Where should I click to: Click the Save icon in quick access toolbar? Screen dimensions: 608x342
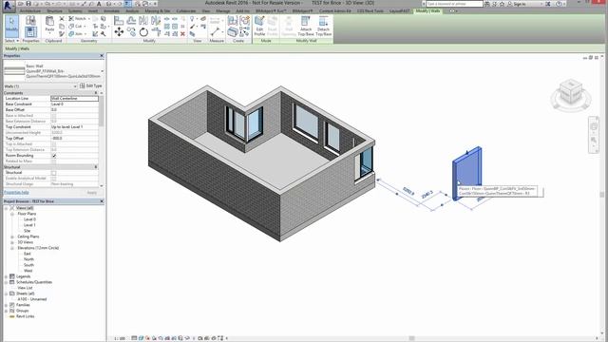point(28,4)
